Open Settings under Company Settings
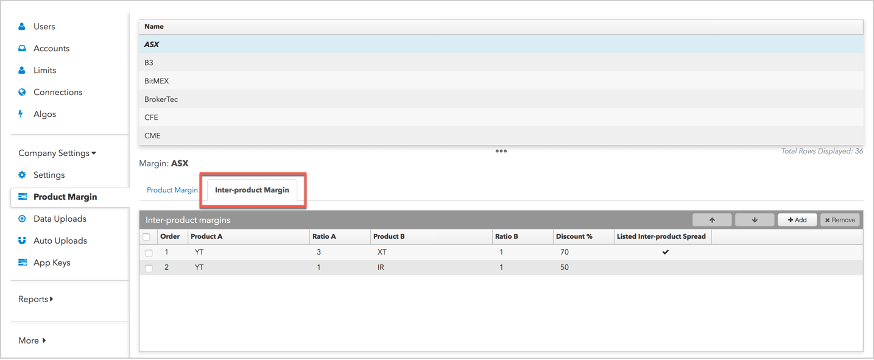 pyautogui.click(x=49, y=175)
